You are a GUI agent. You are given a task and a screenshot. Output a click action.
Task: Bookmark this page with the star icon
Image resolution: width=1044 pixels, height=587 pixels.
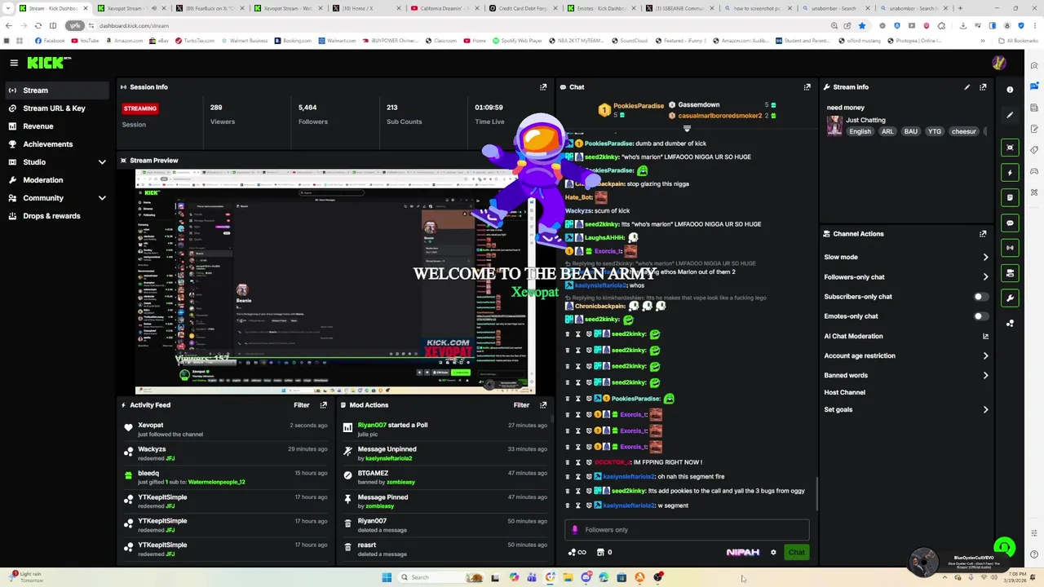[x=862, y=25]
